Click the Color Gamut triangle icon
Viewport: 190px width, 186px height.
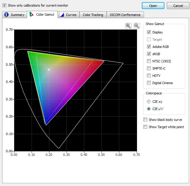(32, 14)
